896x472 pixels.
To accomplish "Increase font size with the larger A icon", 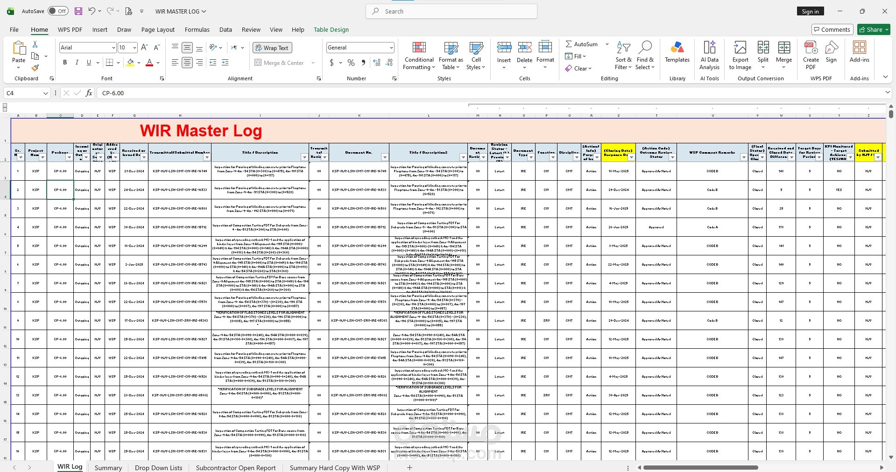I will (144, 48).
